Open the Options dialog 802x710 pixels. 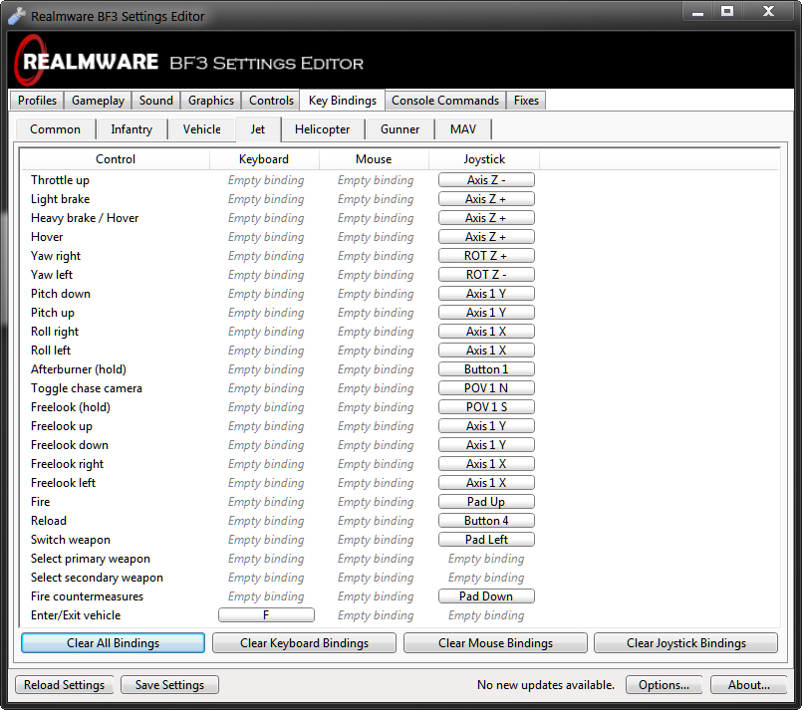click(664, 685)
